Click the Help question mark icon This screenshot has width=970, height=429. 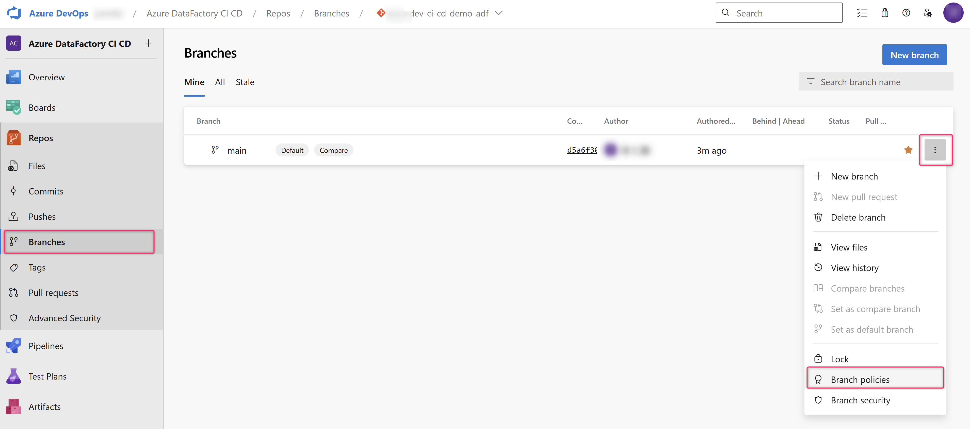[906, 13]
